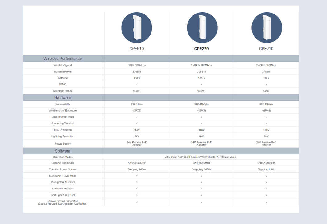Select the Operation Modes value text

[x=201, y=157]
